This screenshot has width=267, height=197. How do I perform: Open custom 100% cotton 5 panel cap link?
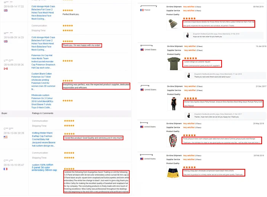tap(44, 167)
